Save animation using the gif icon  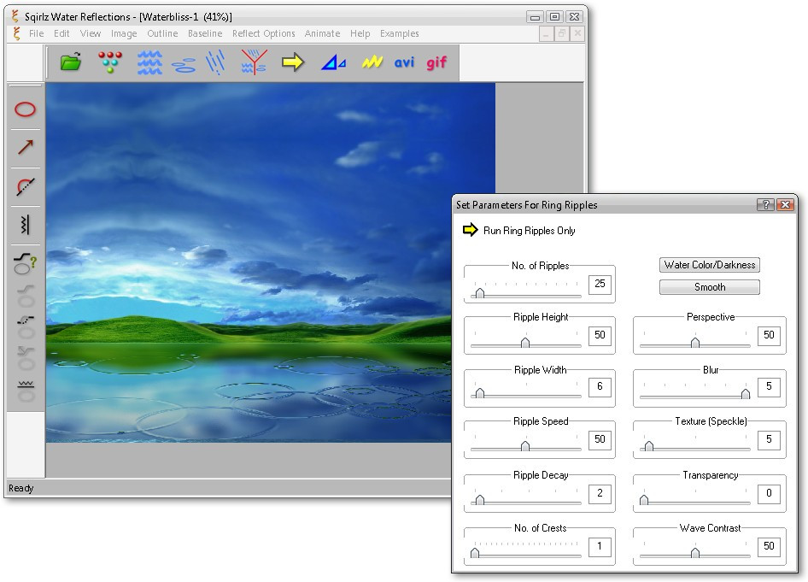point(436,63)
